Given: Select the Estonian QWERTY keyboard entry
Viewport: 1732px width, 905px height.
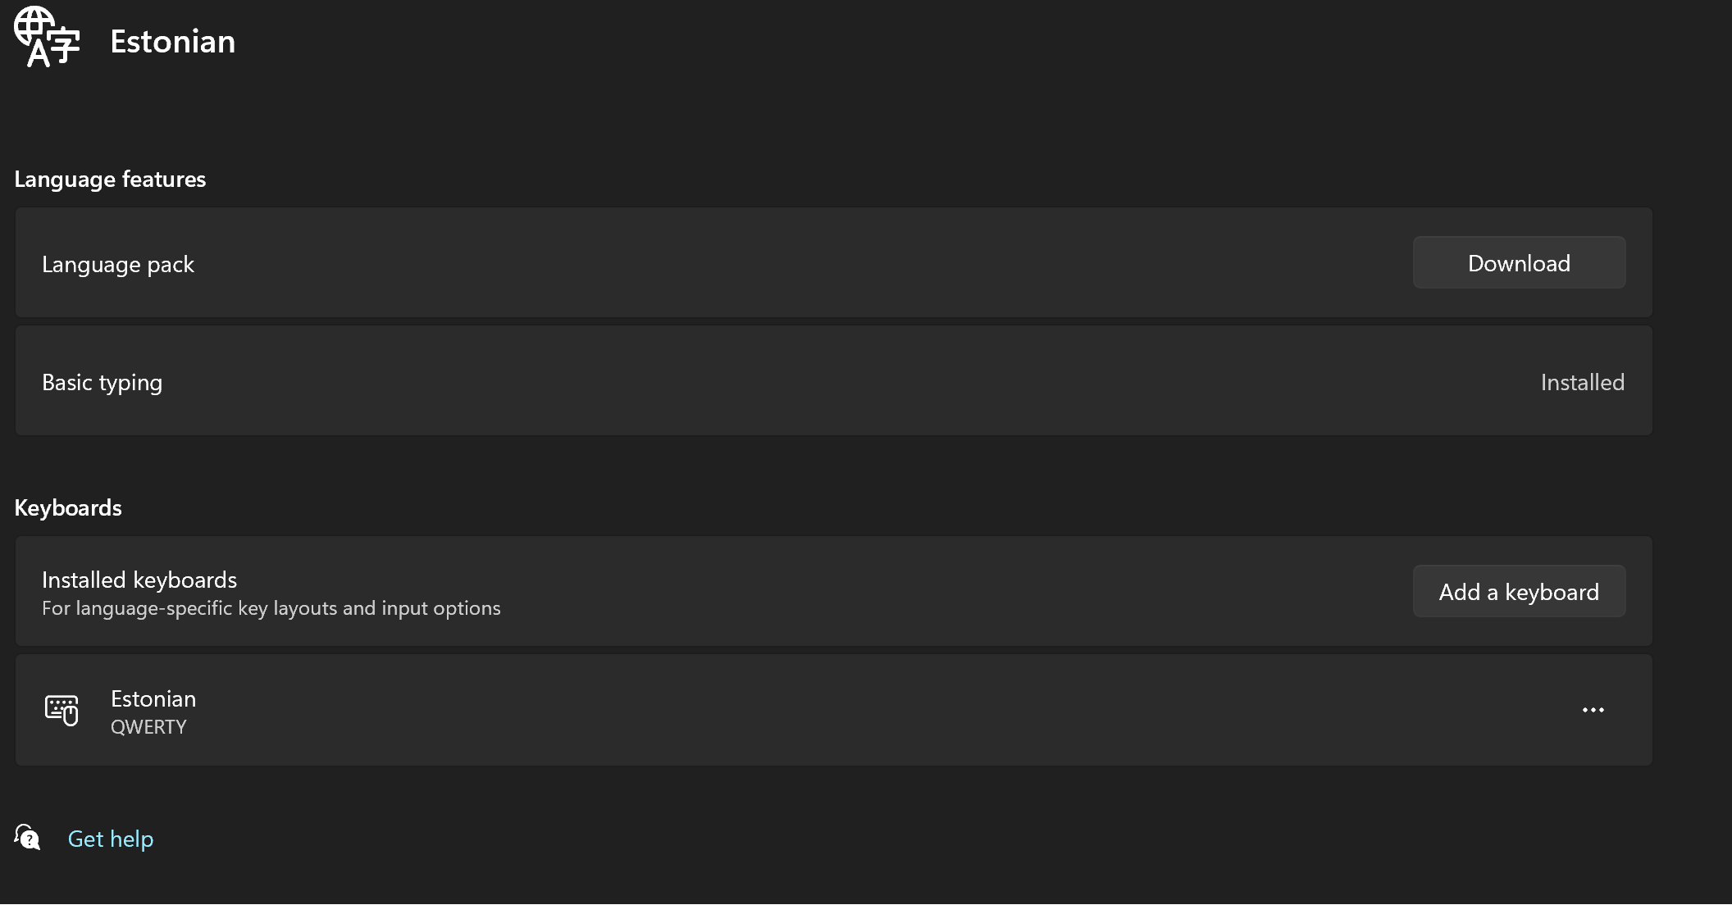Looking at the screenshot, I should click(x=833, y=710).
